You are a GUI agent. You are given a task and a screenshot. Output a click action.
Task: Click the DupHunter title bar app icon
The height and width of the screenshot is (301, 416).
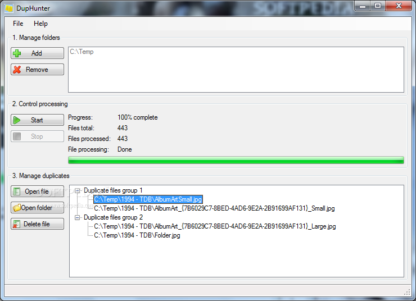9,8
